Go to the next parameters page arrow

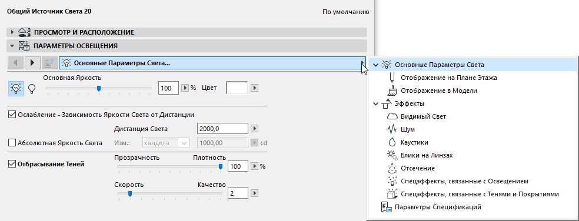point(32,63)
